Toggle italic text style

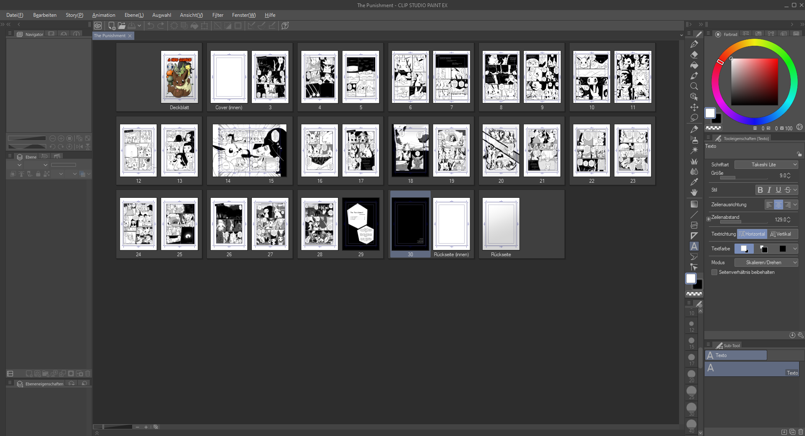[769, 190]
